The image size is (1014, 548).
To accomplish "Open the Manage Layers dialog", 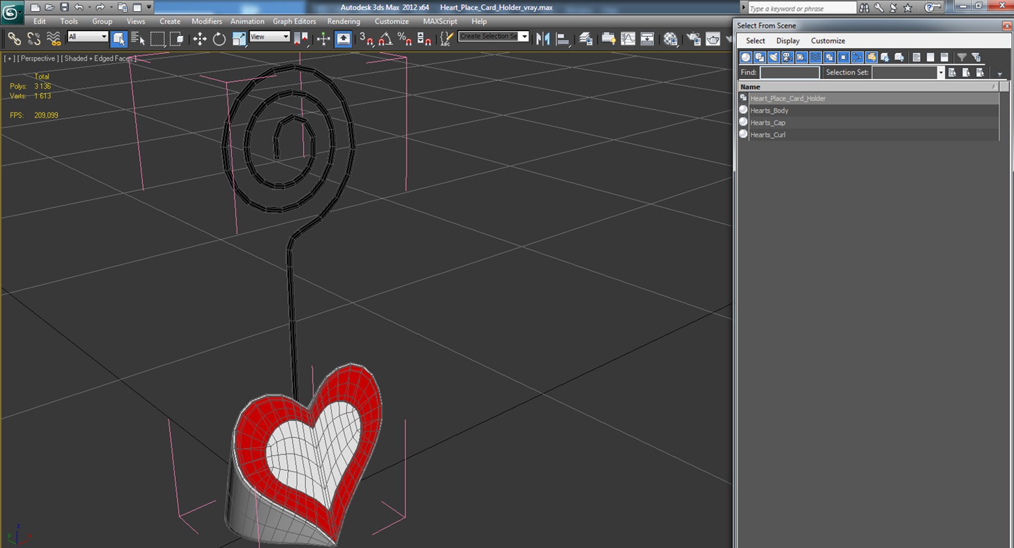I will pyautogui.click(x=585, y=39).
